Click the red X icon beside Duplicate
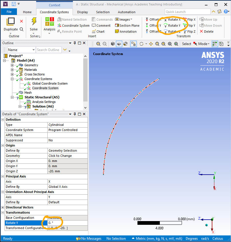The image size is (231, 242). 22,21
